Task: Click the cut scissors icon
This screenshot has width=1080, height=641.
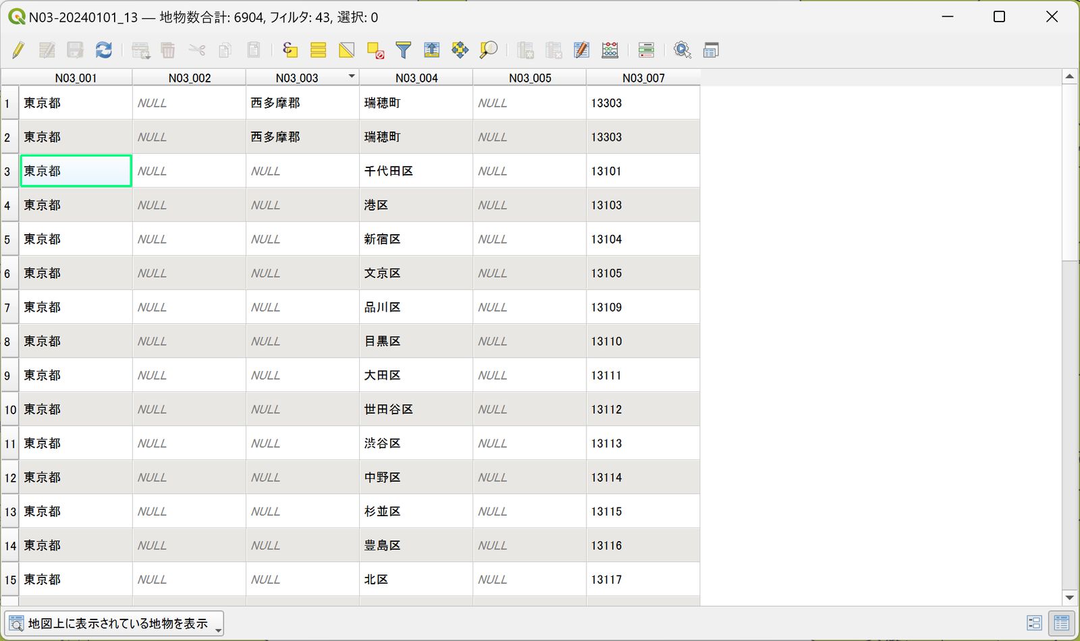Action: pos(196,50)
